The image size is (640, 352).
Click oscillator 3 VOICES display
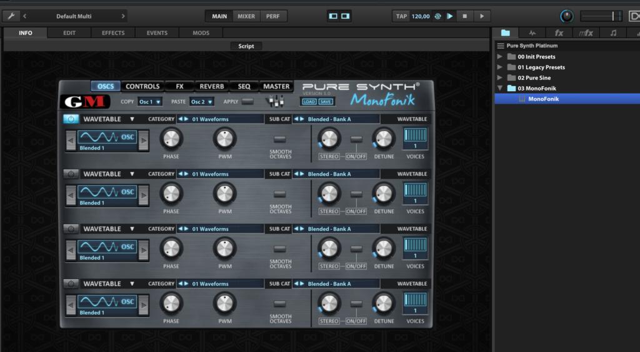415,249
